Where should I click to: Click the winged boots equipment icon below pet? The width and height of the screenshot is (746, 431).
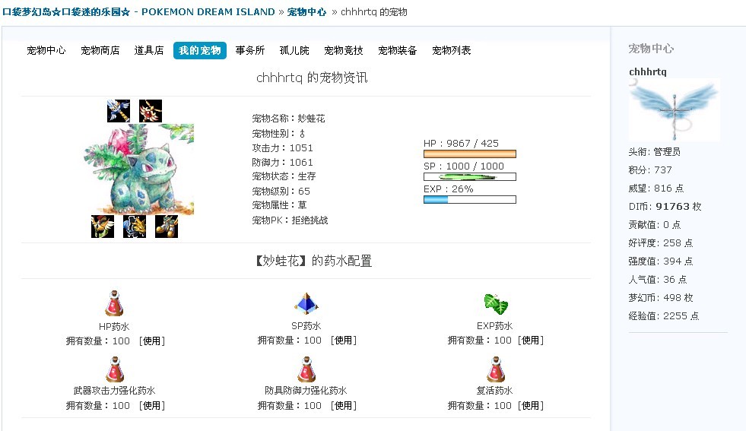[167, 227]
